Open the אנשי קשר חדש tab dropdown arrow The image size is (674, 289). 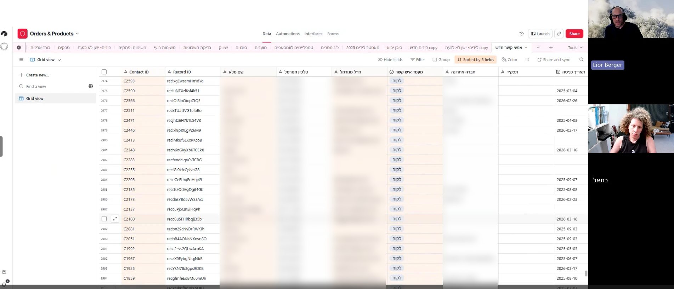tap(526, 47)
